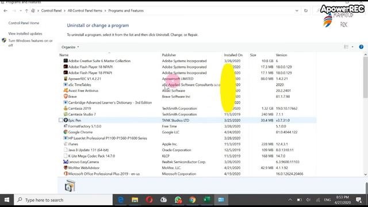Click the Brave browser list icon

click(x=66, y=97)
